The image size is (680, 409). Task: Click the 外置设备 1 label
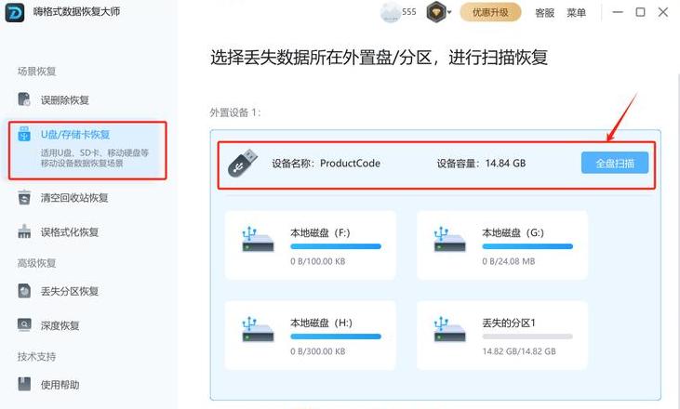[x=235, y=112]
